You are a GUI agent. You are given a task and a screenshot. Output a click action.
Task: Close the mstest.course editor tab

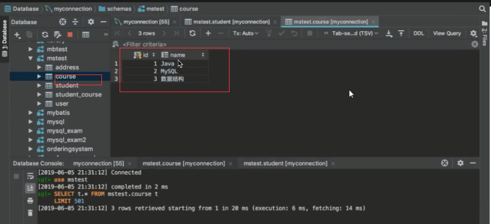[373, 22]
